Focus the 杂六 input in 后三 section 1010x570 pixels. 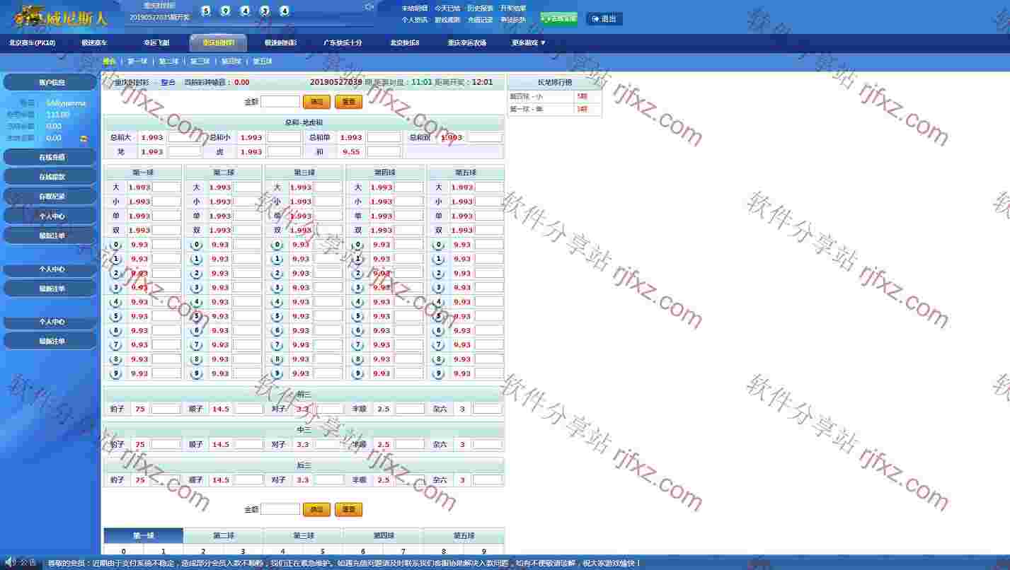coord(487,479)
